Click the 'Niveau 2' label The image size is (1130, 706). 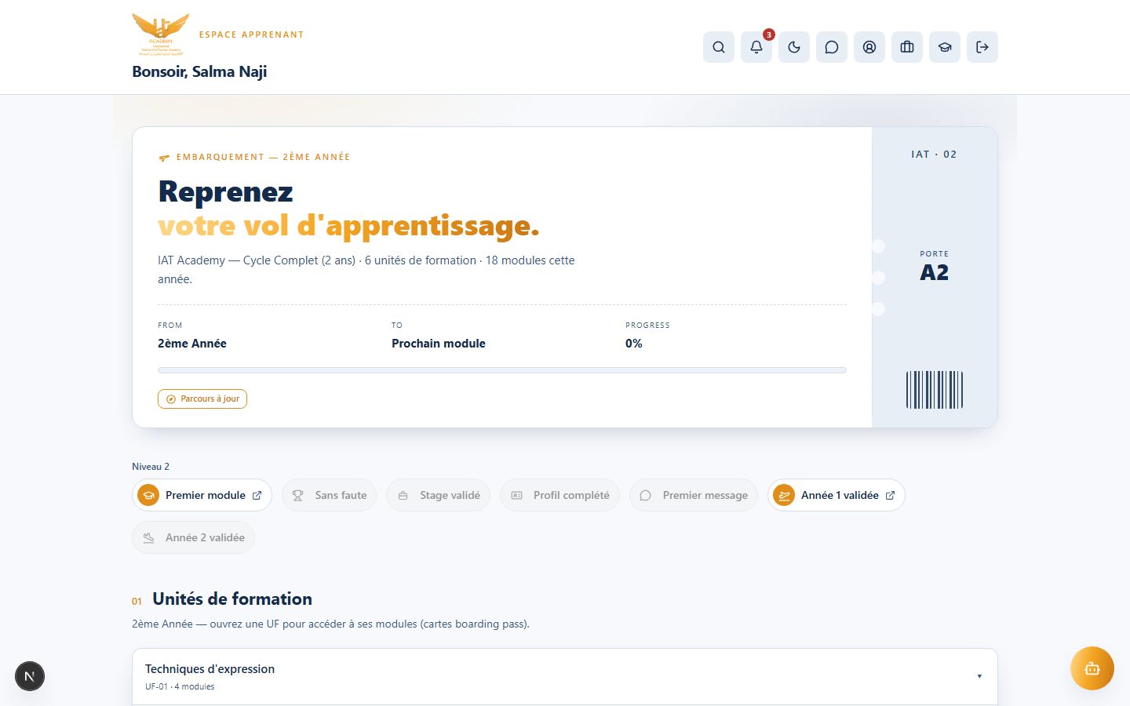click(x=151, y=467)
